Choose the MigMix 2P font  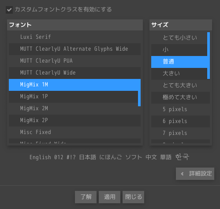(x=75, y=120)
